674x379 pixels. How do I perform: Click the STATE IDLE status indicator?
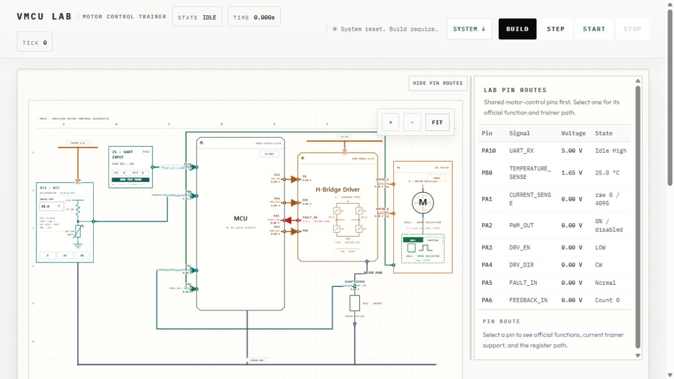click(197, 17)
